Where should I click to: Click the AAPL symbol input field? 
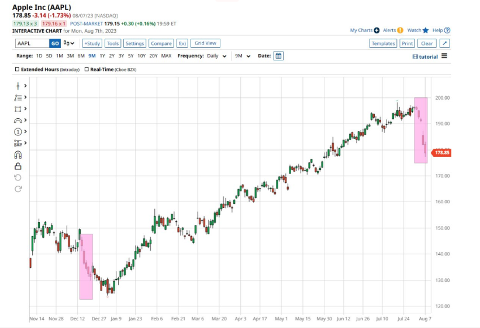coord(32,43)
